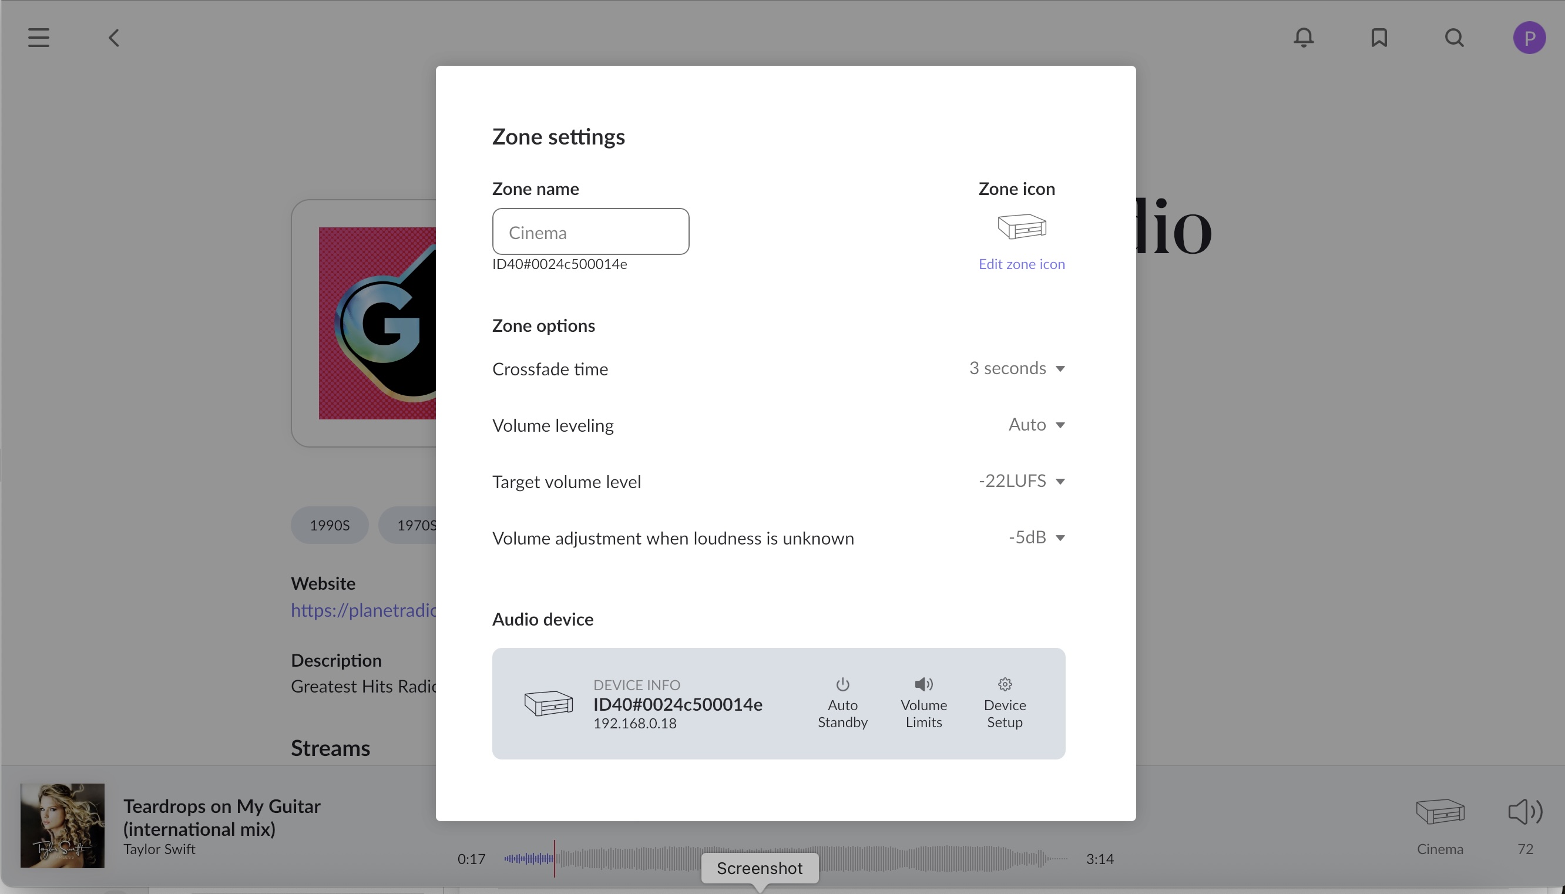
Task: Click the Taylor Swift album artwork thumbnail
Action: [x=63, y=825]
